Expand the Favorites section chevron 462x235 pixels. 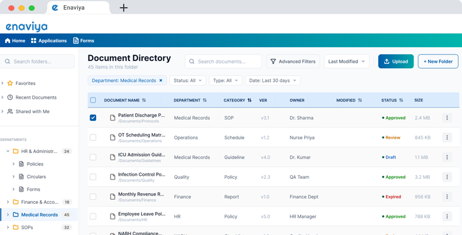2,83
